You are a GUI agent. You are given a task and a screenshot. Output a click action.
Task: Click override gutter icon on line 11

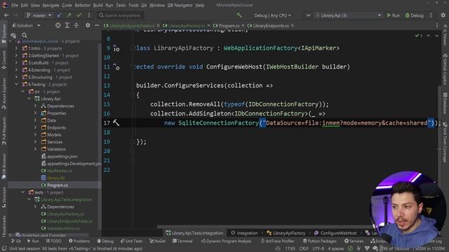click(116, 67)
